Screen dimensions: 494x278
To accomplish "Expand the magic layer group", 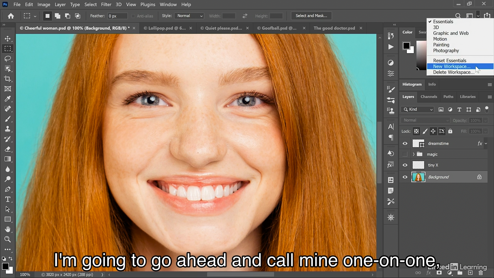I will [x=414, y=154].
